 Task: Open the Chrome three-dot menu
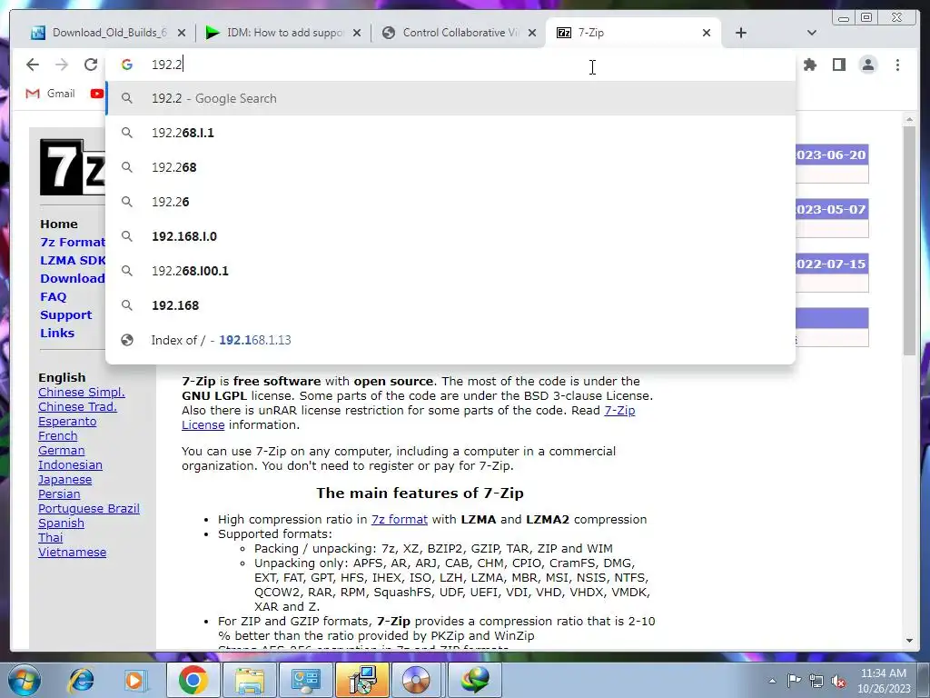(x=897, y=65)
